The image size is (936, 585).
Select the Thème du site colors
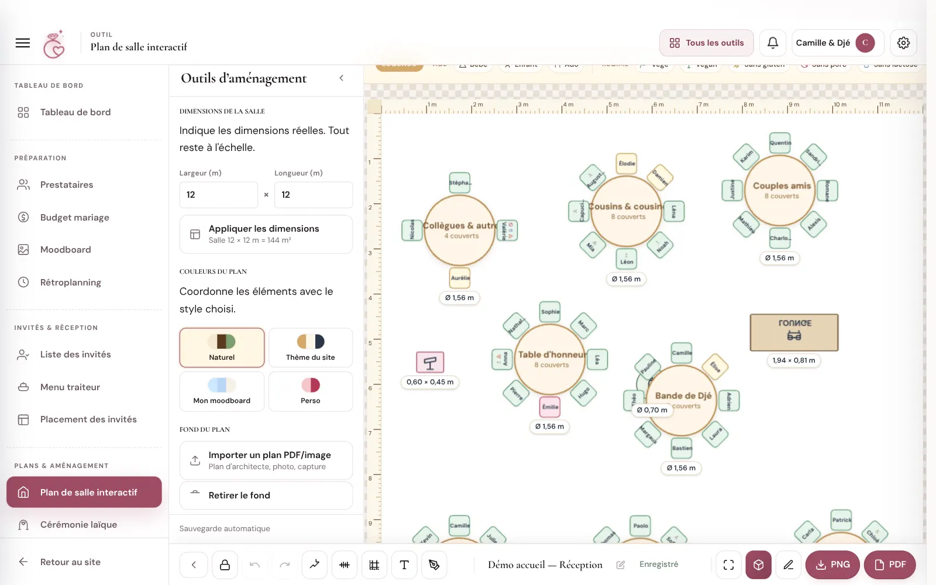tap(311, 347)
